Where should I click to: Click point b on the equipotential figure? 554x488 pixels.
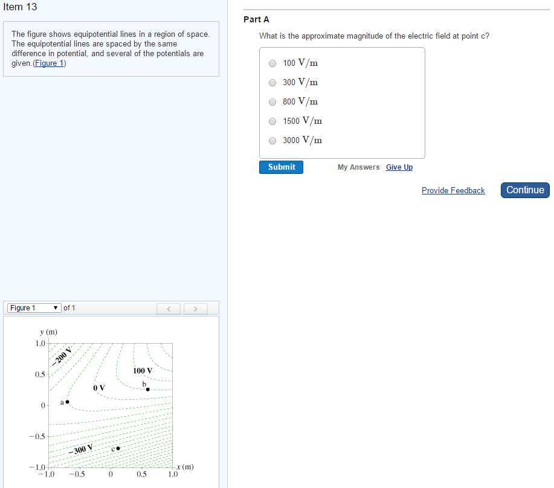147,389
